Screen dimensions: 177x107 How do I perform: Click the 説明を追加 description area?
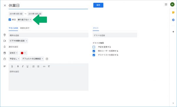coord(48,80)
